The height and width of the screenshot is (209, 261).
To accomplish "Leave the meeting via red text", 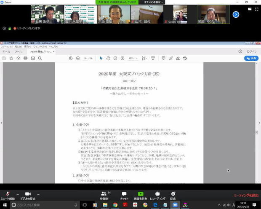I will click(246, 196).
